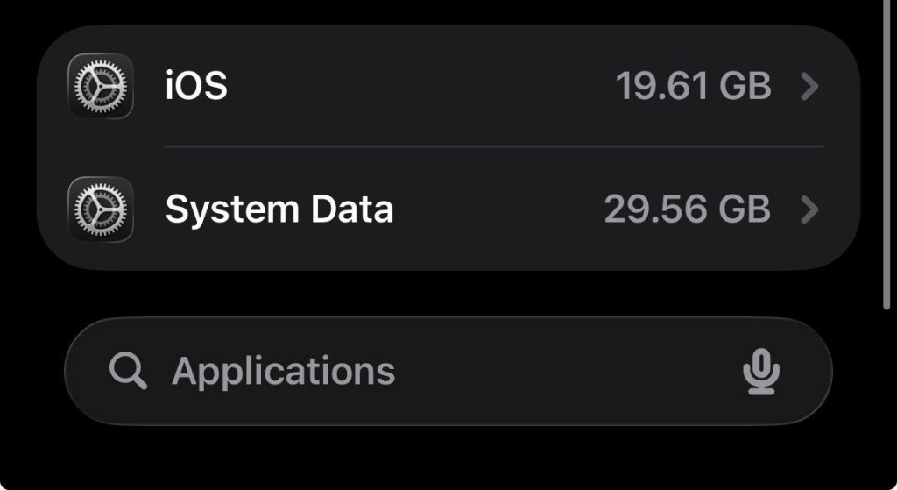
Task: Click the Applications placeholder text
Action: 283,371
